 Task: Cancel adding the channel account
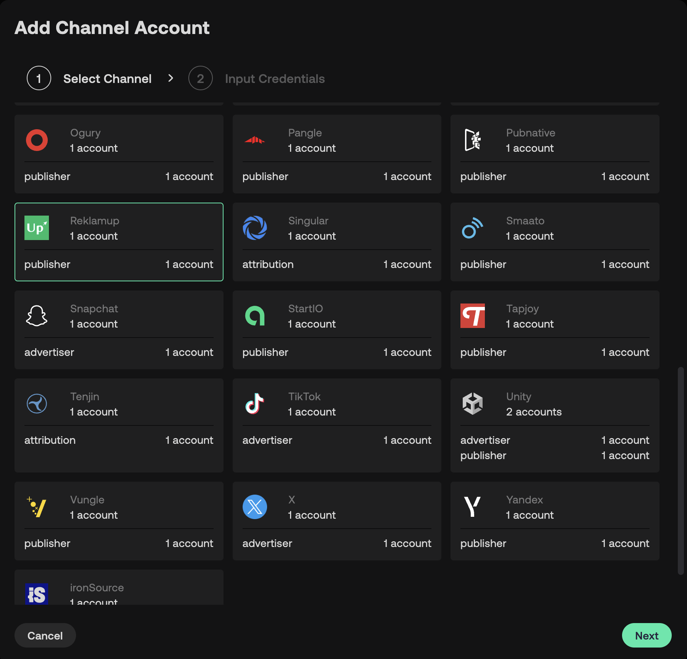[x=45, y=635]
